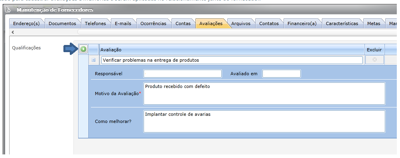
Task: Switch to the Arquivos tab
Action: coord(241,23)
